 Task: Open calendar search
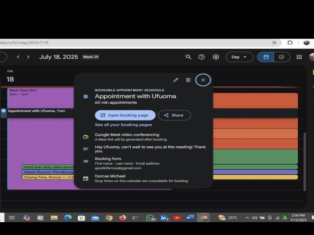pyautogui.click(x=188, y=57)
